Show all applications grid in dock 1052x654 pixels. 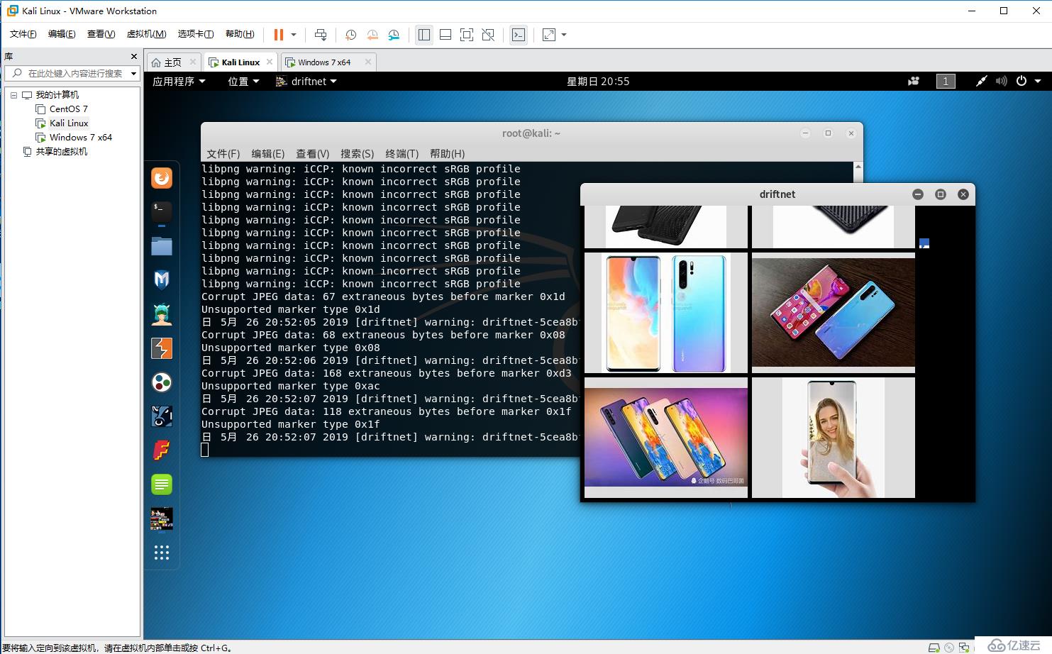point(162,553)
